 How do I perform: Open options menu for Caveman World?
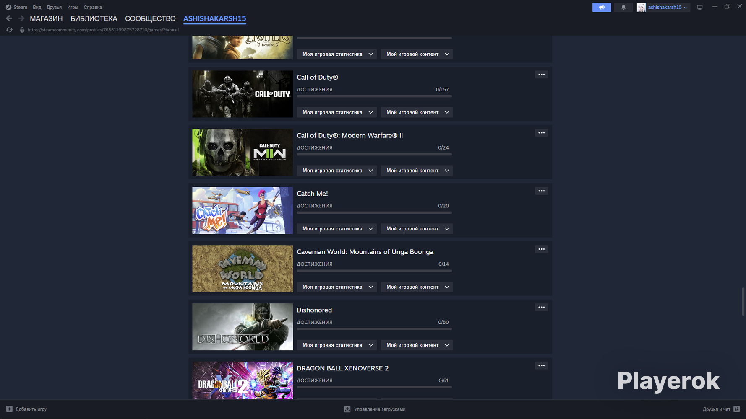542,249
